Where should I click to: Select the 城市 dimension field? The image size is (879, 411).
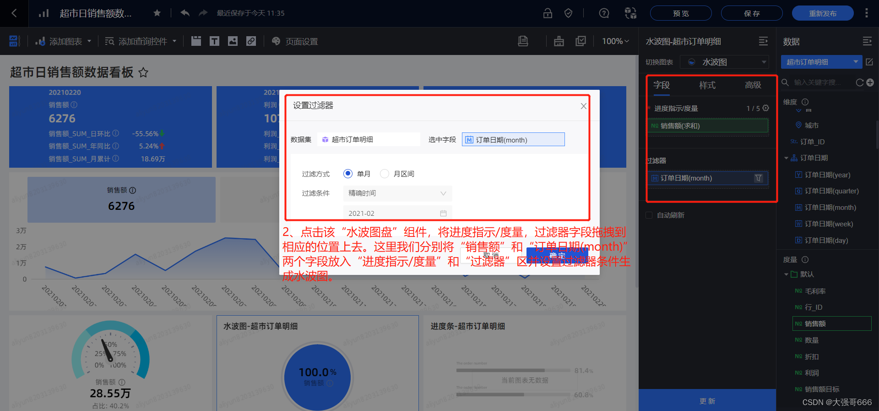coord(812,125)
